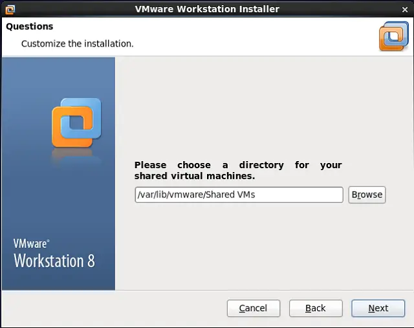414x328 pixels.
Task: Go Back to the previous step
Action: pos(315,309)
